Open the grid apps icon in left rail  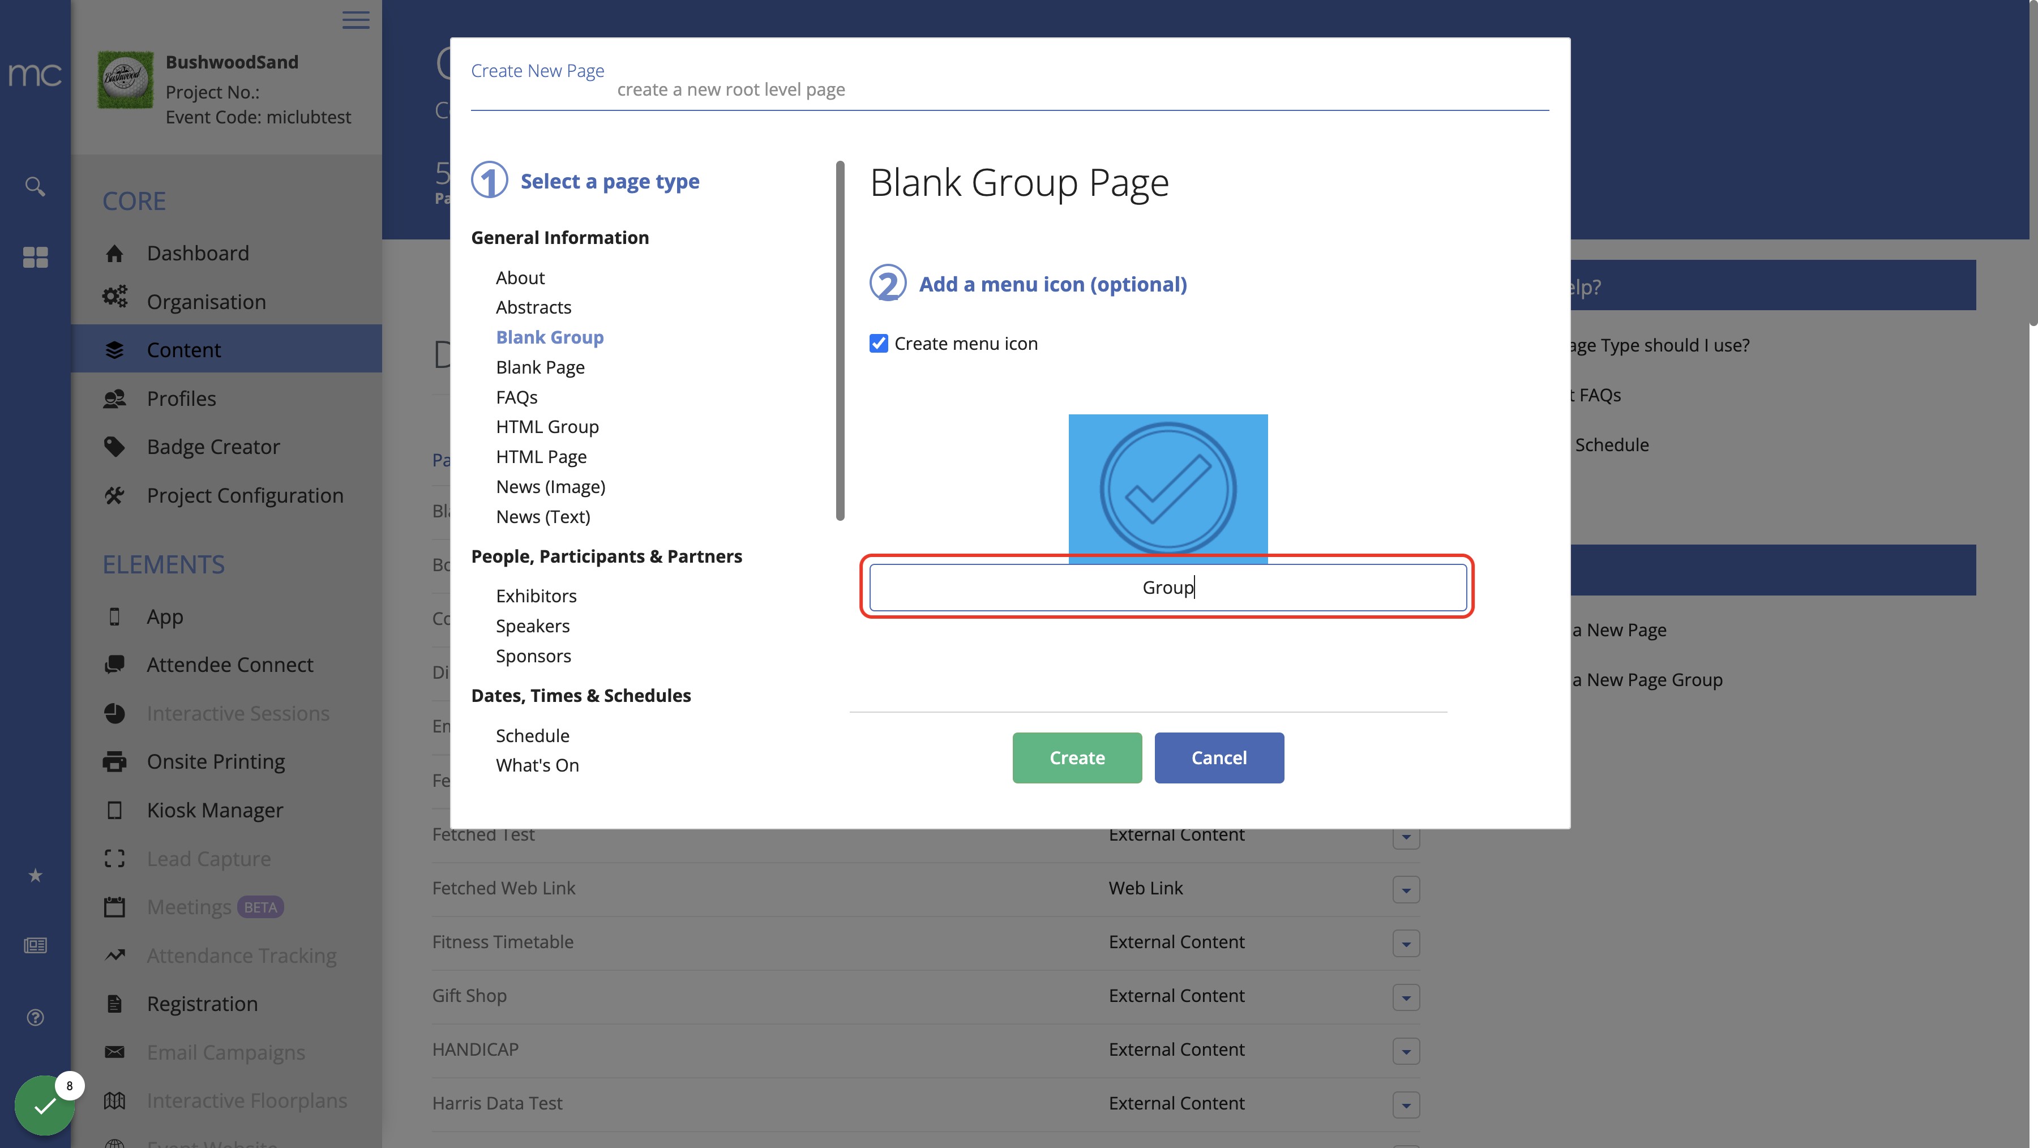click(35, 257)
